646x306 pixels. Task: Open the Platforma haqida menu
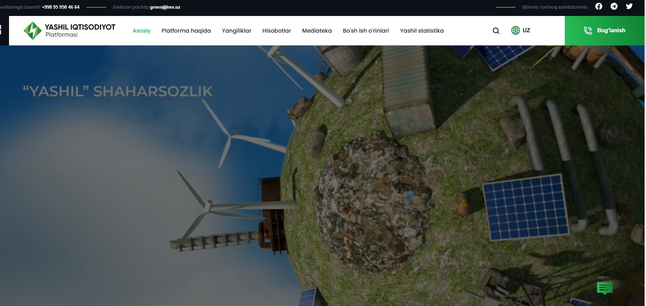coord(186,31)
